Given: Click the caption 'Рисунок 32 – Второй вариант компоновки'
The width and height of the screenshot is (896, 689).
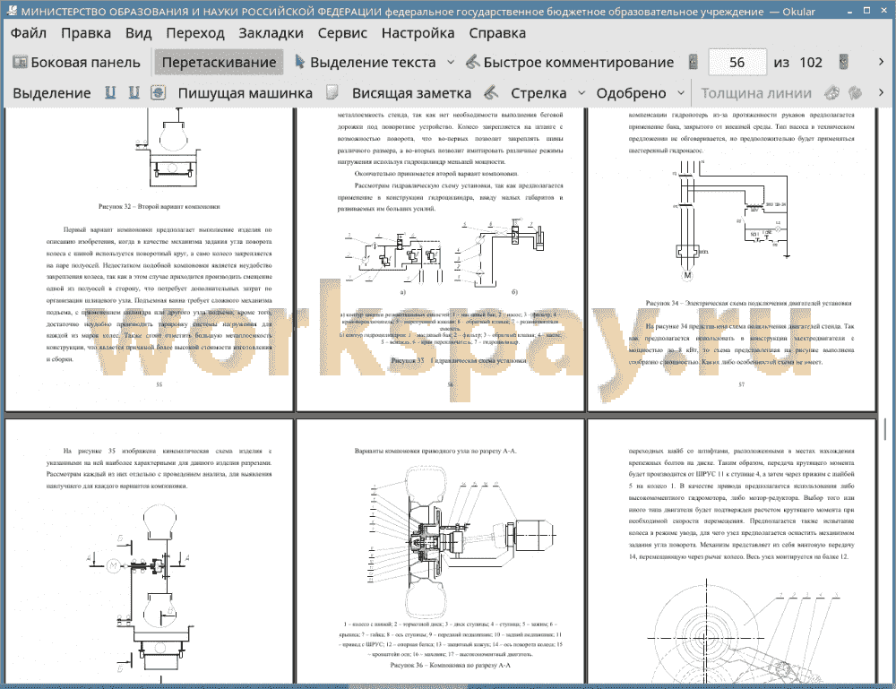Looking at the screenshot, I should (159, 207).
